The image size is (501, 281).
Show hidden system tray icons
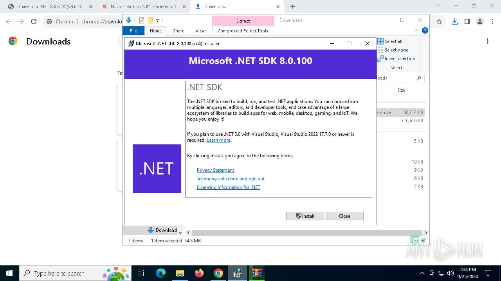[x=422, y=273]
